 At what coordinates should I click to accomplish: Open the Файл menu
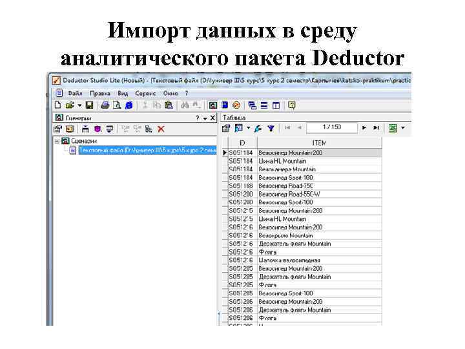click(x=75, y=94)
